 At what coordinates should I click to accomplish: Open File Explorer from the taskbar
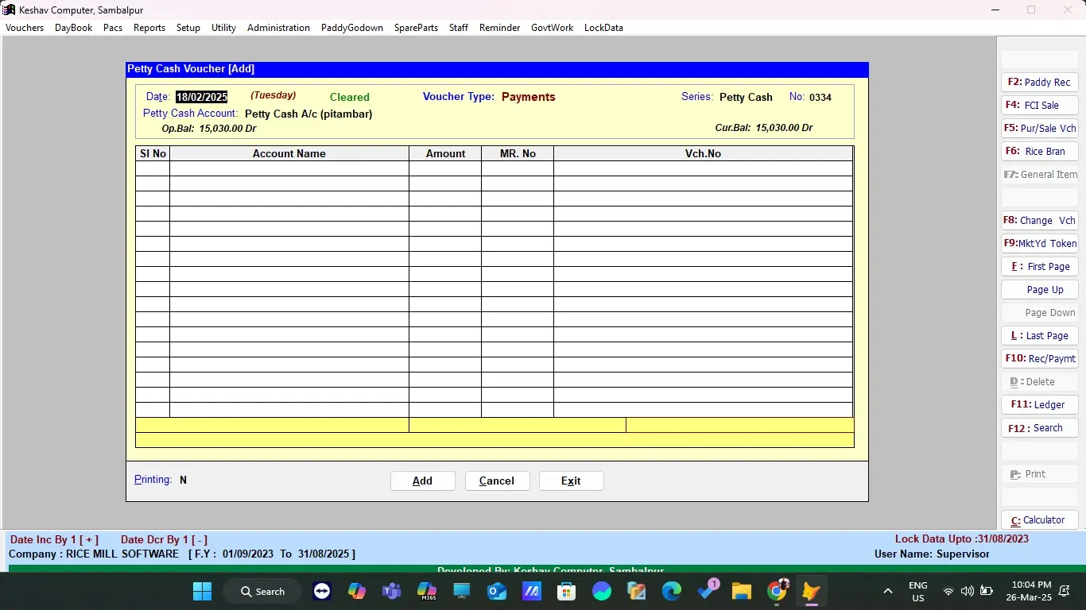742,592
